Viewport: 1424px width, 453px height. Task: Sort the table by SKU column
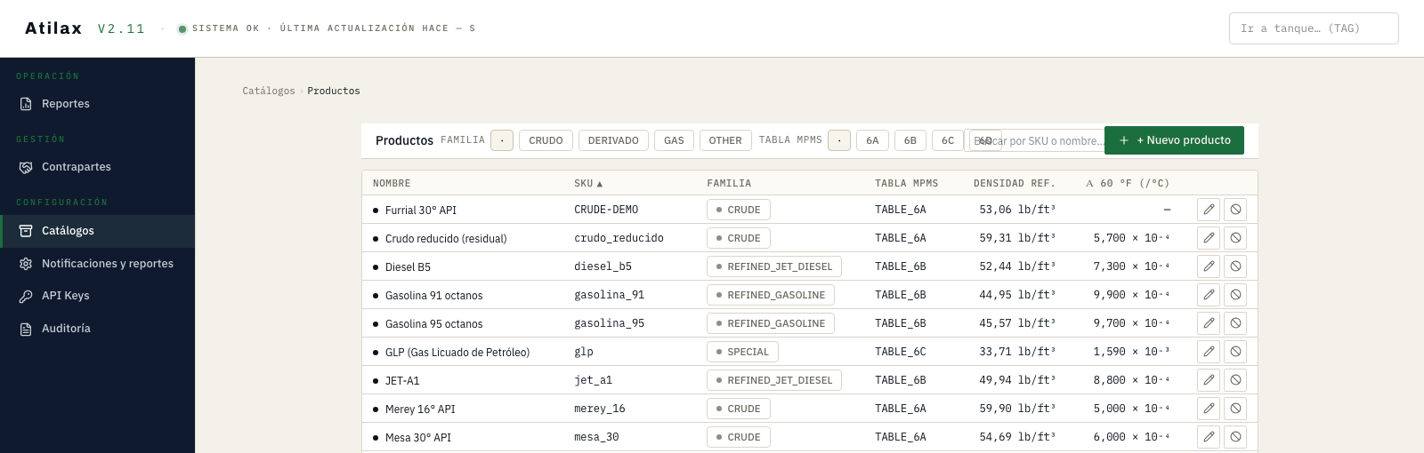point(588,183)
